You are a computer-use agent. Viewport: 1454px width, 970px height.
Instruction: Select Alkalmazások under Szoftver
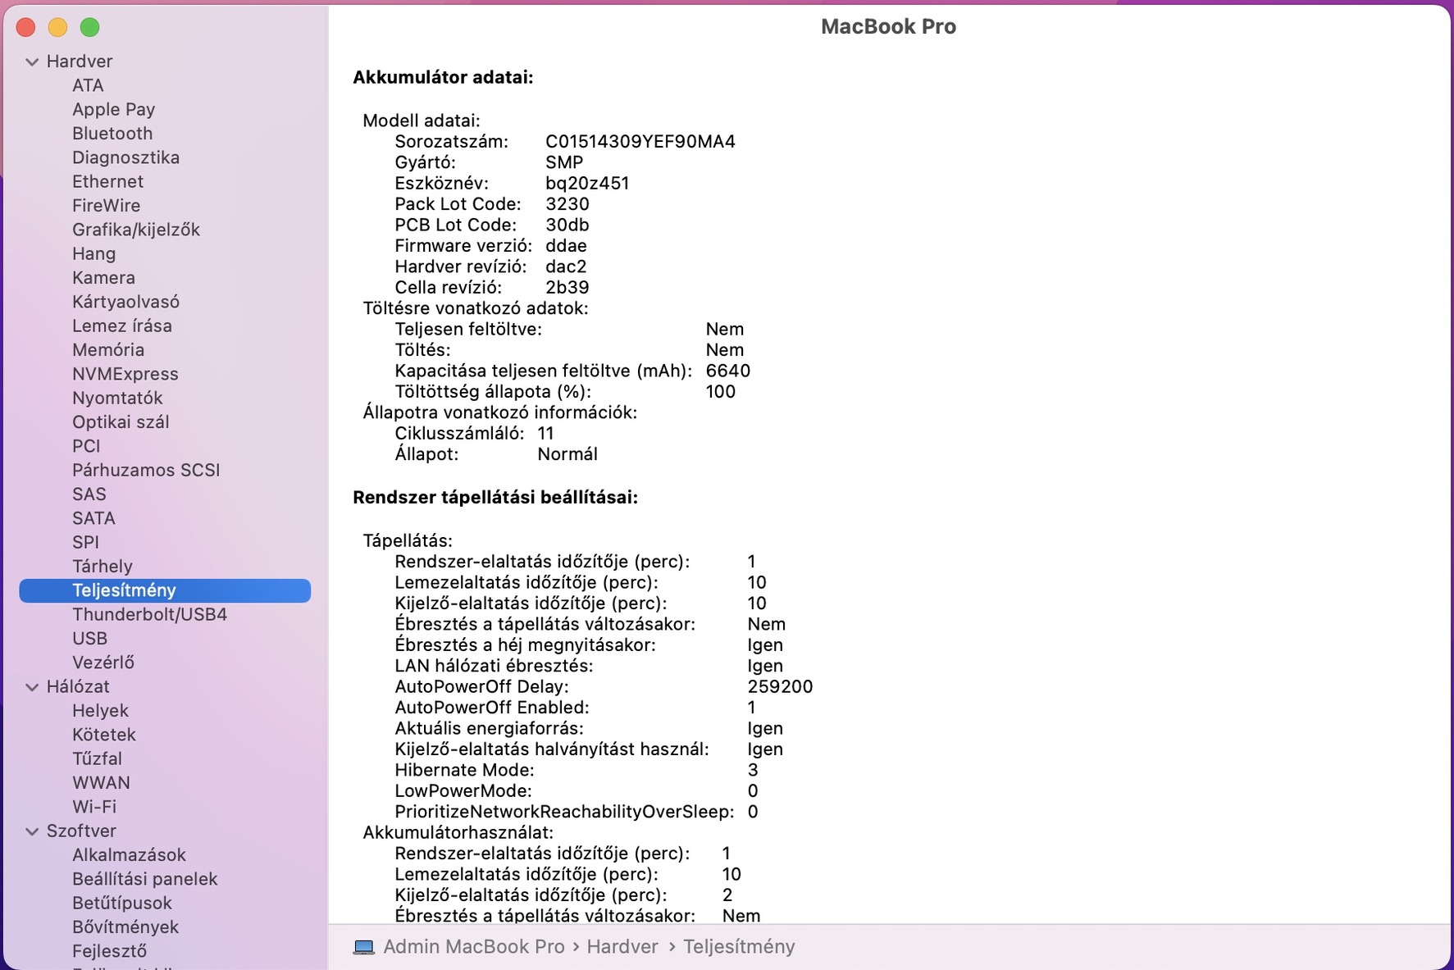129,855
